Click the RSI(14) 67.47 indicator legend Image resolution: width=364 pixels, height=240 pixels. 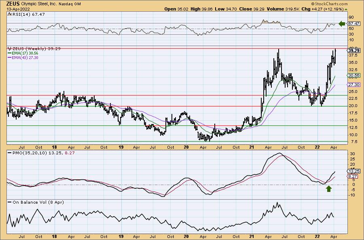click(x=28, y=15)
